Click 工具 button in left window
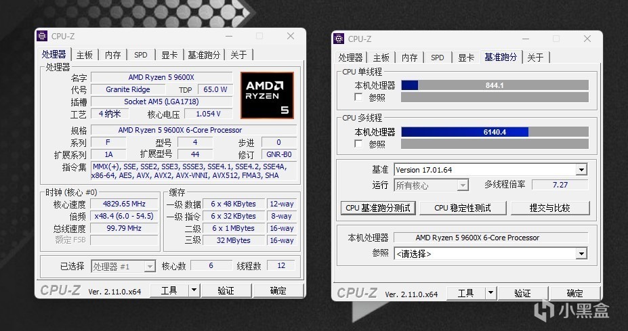Image resolution: width=628 pixels, height=331 pixels. 169,290
